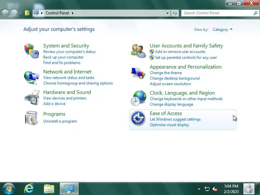Open the Hardware and Sound printer icon
The image size is (260, 195).
coord(32,98)
